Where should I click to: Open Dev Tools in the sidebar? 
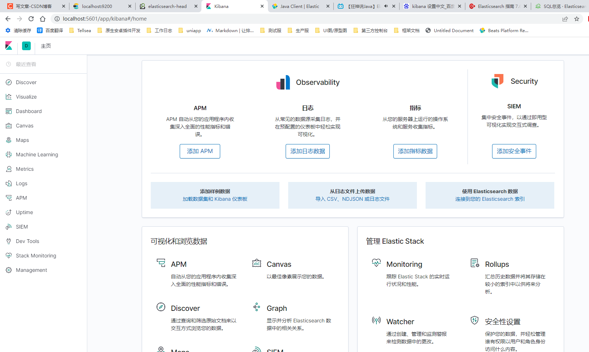coord(27,241)
